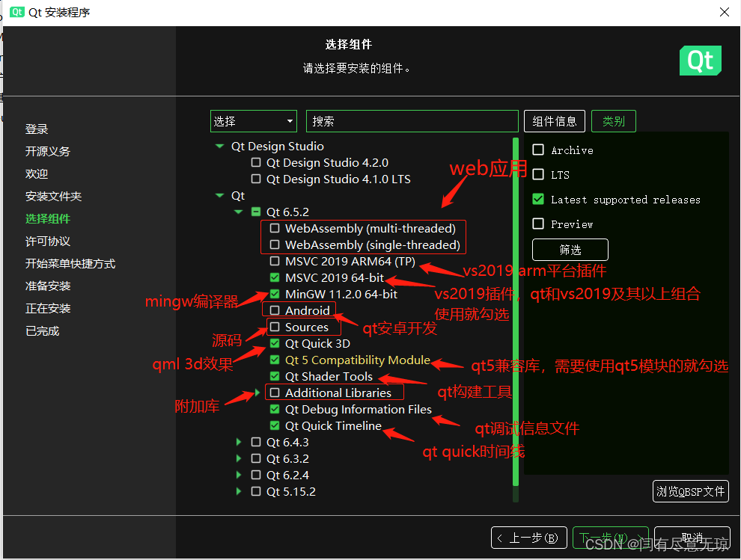Enable WebAssembly (multi-threaded) checkbox
Image resolution: width=741 pixels, height=560 pixels.
(x=275, y=228)
